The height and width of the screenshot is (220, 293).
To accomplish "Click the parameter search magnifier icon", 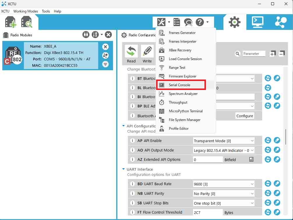I will click(x=237, y=54).
